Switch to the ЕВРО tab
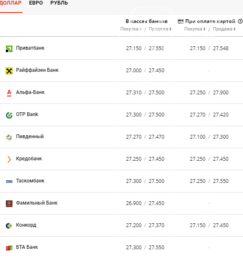Image resolution: width=243 pixels, height=258 pixels. click(36, 3)
